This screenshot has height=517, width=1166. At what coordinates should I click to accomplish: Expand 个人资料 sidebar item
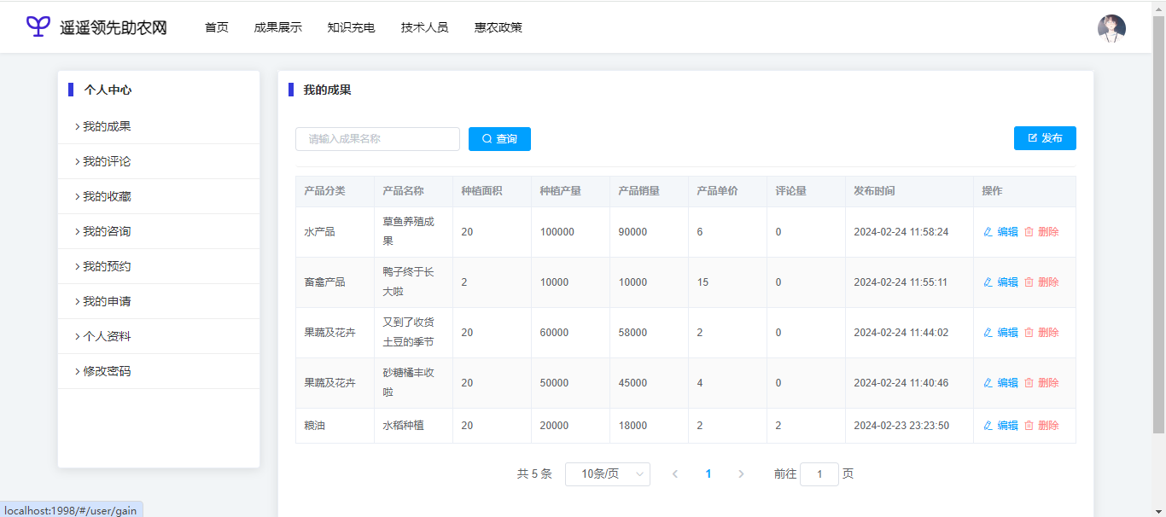[x=107, y=336]
